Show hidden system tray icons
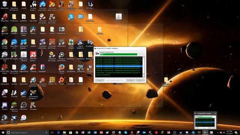This screenshot has height=135, width=240. pyautogui.click(x=217, y=132)
